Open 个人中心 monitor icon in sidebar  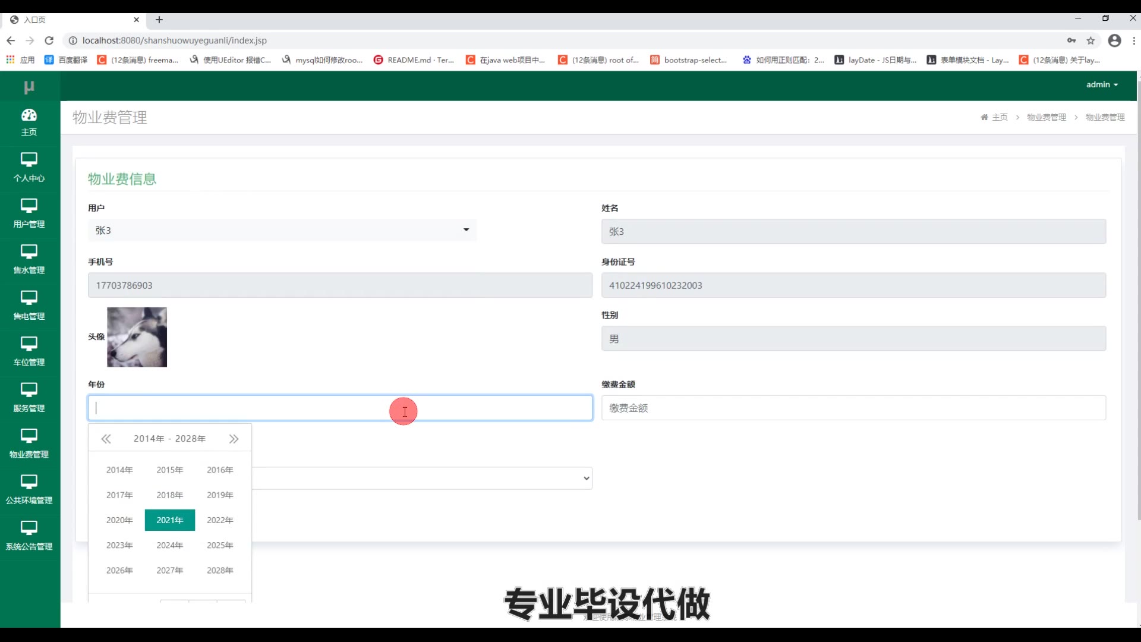click(x=29, y=159)
